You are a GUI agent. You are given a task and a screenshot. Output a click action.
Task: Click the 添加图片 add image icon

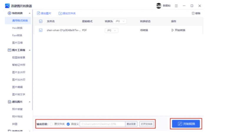point(39,13)
